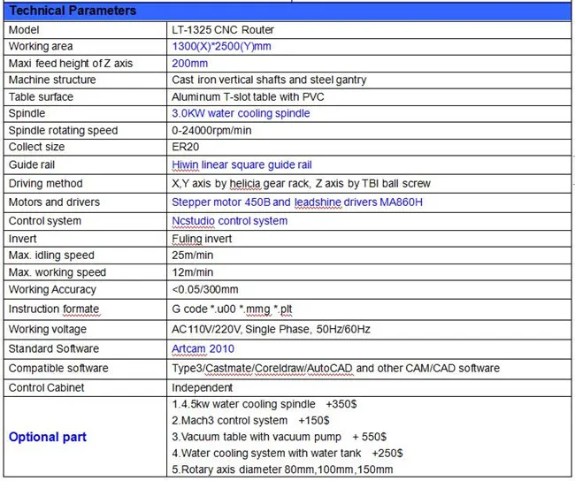Click the '12m/min' value
The image size is (575, 481).
point(193,272)
